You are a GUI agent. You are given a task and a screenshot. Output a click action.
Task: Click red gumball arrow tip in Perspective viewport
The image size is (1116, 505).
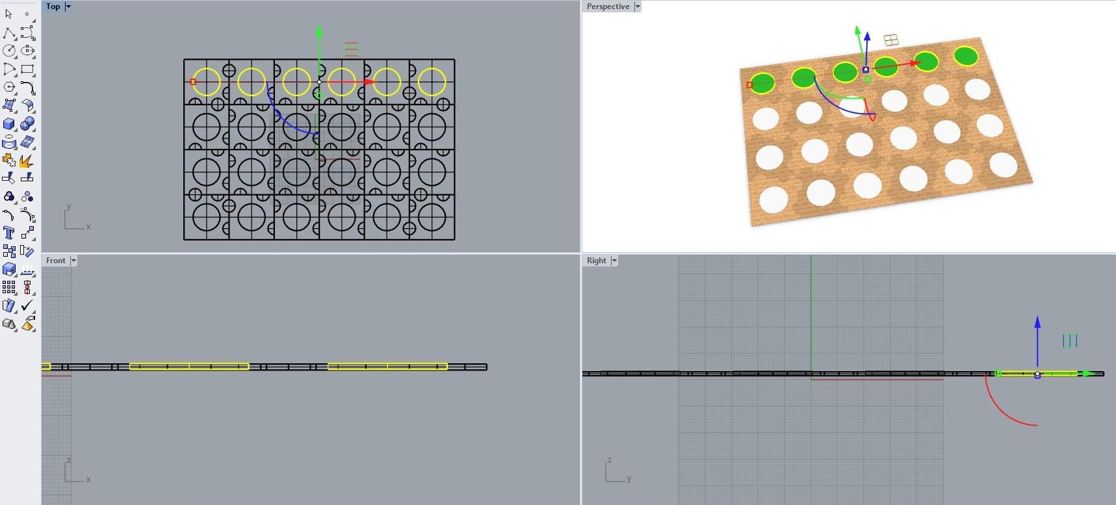[915, 63]
